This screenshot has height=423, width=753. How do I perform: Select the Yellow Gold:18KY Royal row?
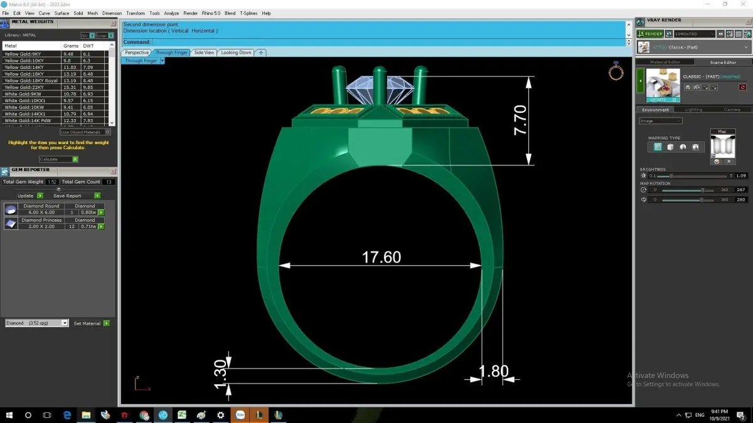pos(55,80)
